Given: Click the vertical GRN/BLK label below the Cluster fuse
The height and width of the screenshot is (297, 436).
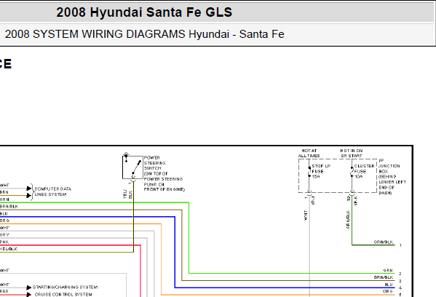Looking at the screenshot, I should [x=348, y=220].
